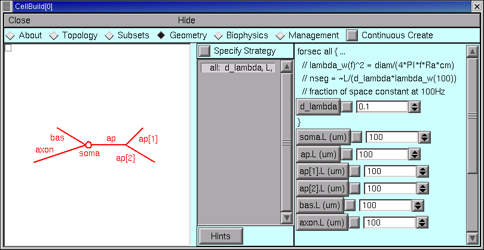Select the Topology radio button

(54, 35)
